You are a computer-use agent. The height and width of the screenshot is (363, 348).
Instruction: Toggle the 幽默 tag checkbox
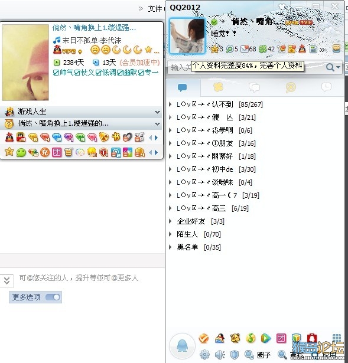tap(119, 73)
